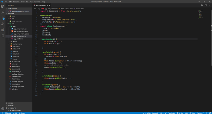Open index.html file in explorer
Viewport: 212px width, 114px height.
[16, 49]
